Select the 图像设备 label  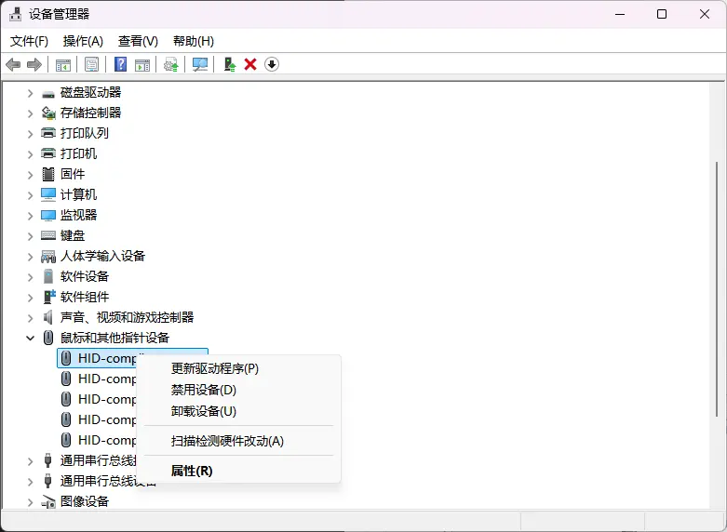click(x=85, y=501)
